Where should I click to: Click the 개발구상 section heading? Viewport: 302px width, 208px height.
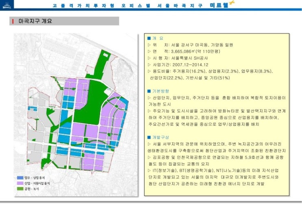(x=161, y=137)
